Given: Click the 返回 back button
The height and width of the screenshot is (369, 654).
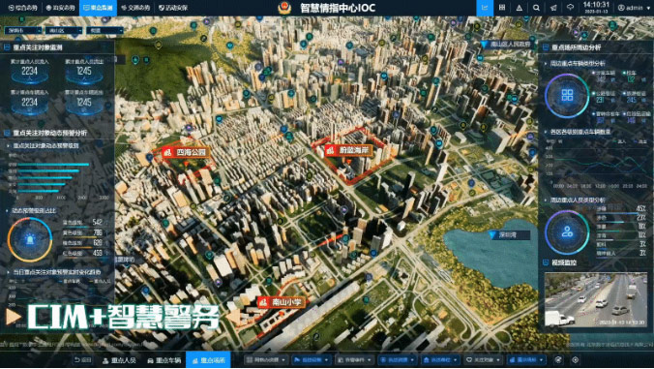Looking at the screenshot, I should pyautogui.click(x=82, y=360).
